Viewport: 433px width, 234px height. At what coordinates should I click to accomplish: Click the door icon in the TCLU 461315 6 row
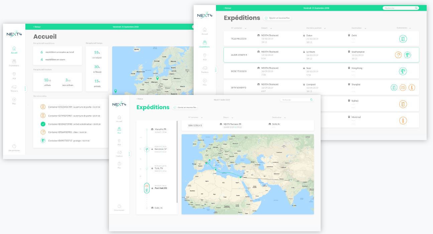tap(403, 39)
